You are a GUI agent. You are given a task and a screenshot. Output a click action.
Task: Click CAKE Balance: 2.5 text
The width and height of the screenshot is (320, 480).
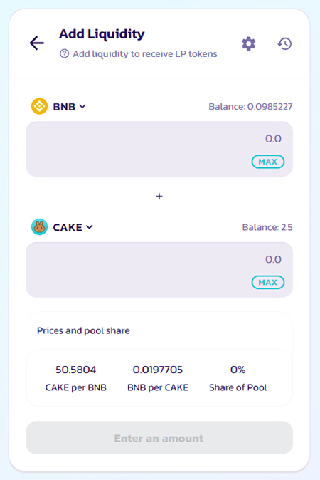[267, 227]
